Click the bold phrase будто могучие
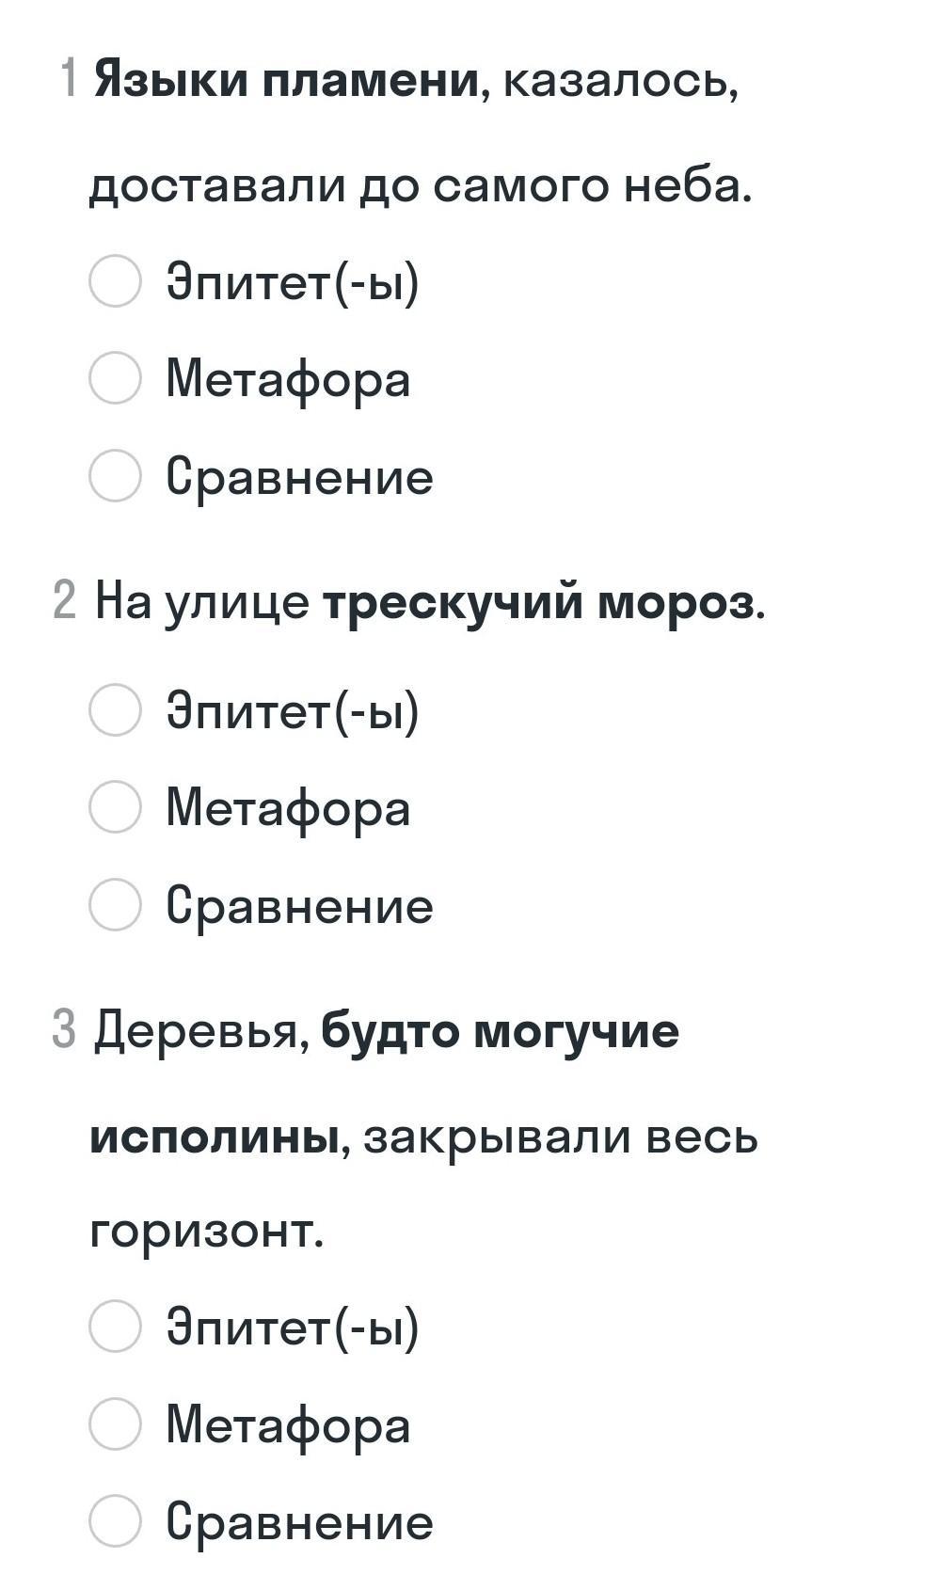 point(500,1031)
